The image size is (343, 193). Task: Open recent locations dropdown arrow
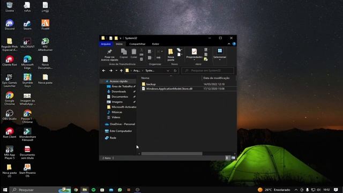tap(116, 71)
